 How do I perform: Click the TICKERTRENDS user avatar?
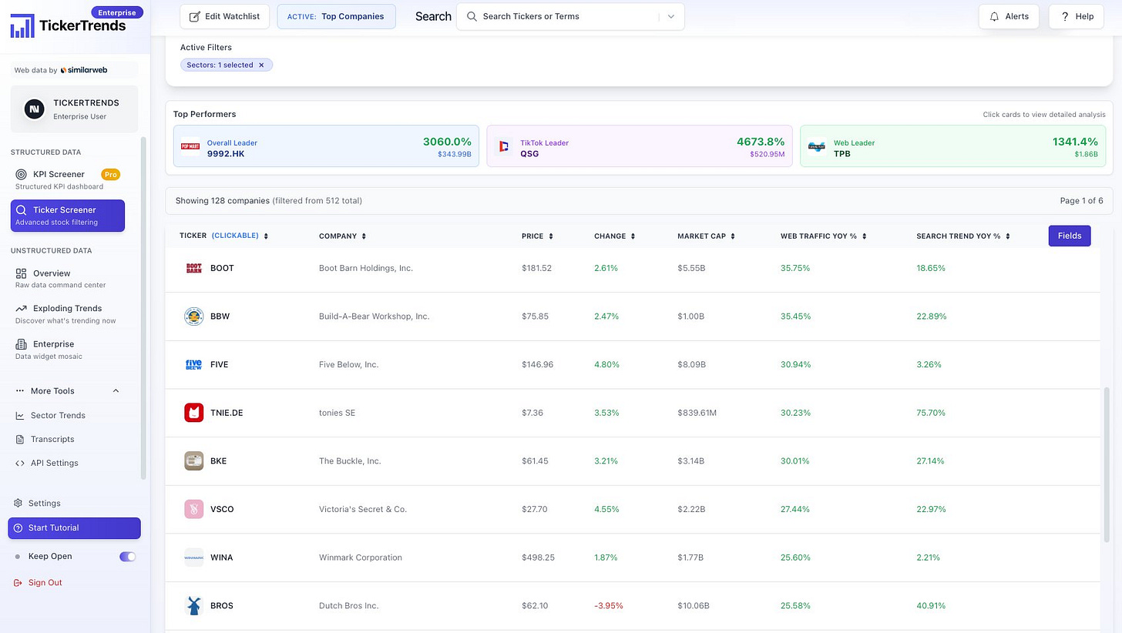34,109
